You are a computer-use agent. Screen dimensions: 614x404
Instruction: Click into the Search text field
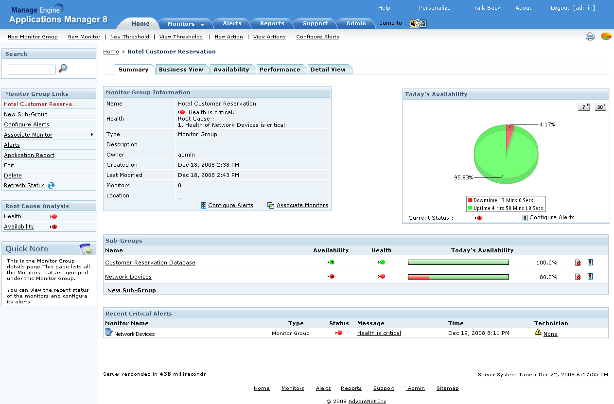pyautogui.click(x=32, y=70)
